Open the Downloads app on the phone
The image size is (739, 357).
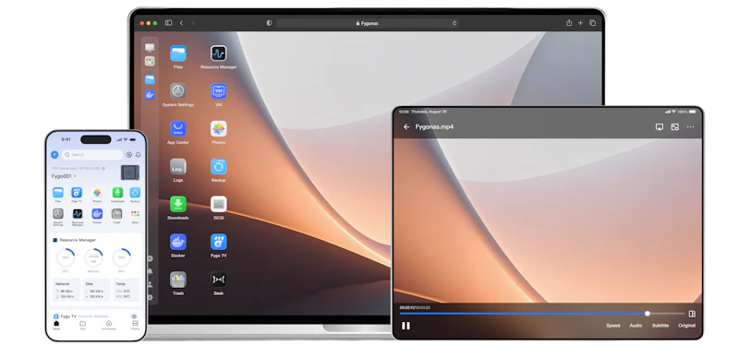coord(117,193)
